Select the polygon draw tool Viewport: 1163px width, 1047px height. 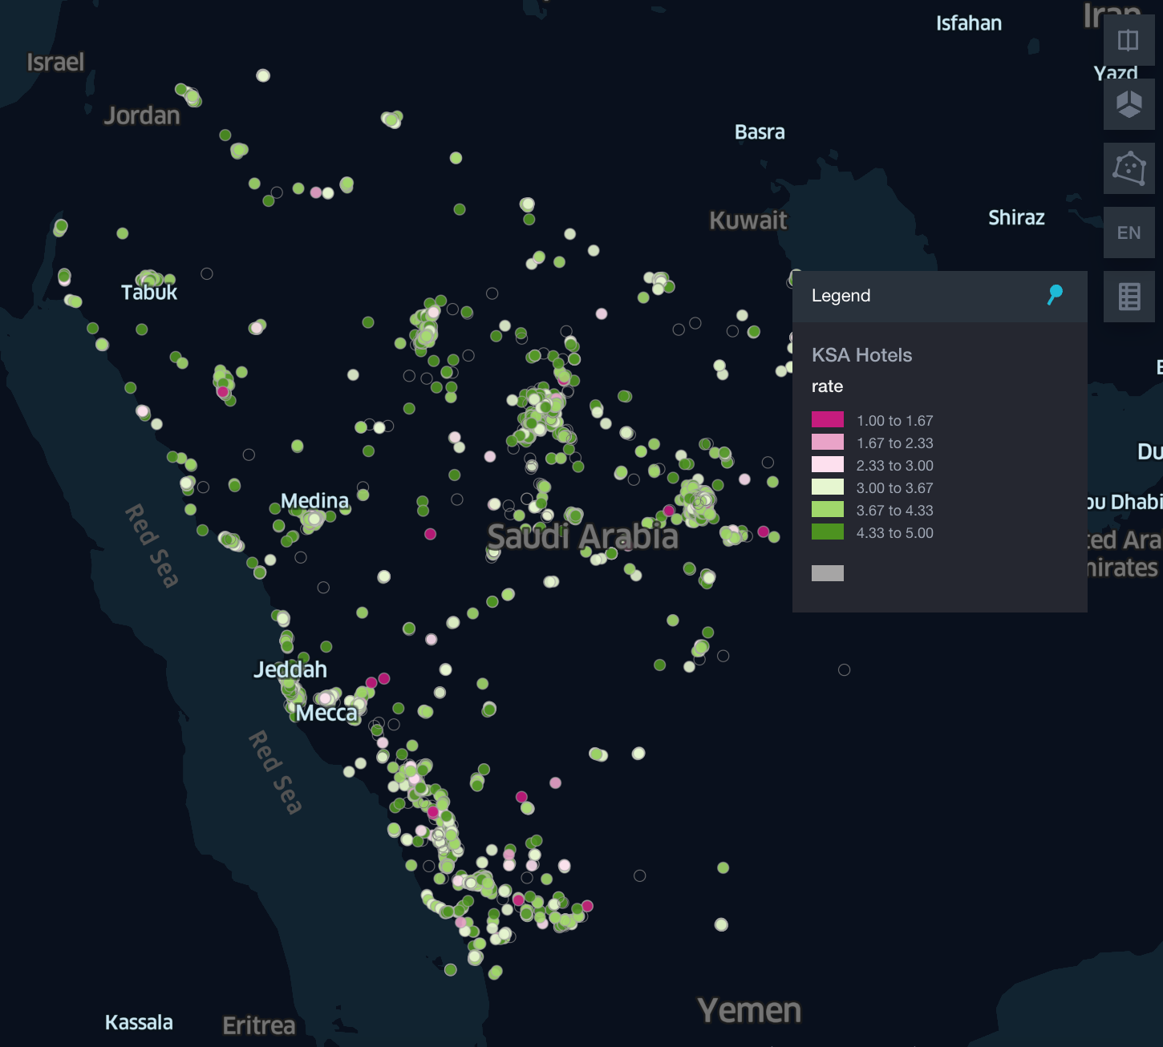pyautogui.click(x=1129, y=168)
